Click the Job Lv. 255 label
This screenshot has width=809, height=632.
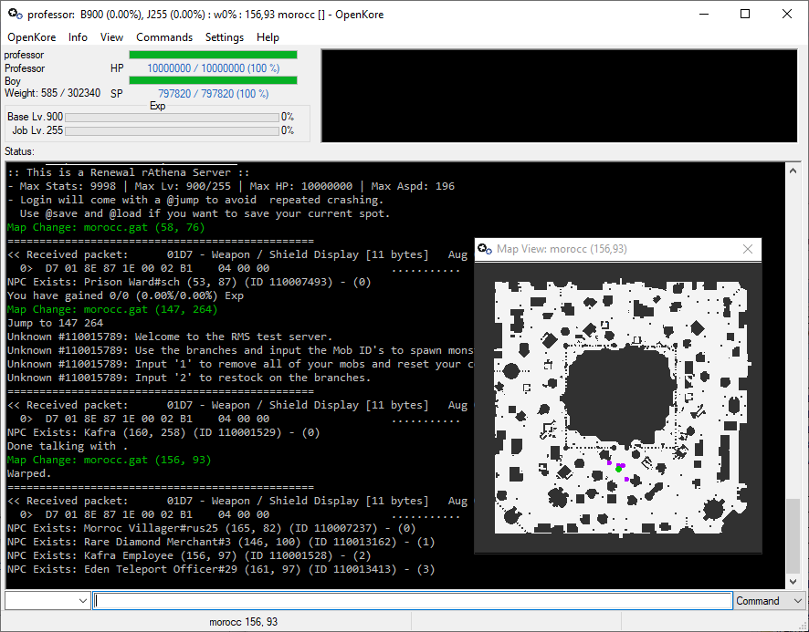(x=37, y=130)
